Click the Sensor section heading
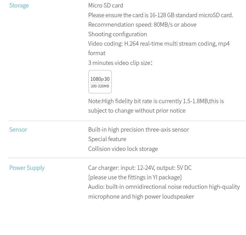 click(18, 130)
